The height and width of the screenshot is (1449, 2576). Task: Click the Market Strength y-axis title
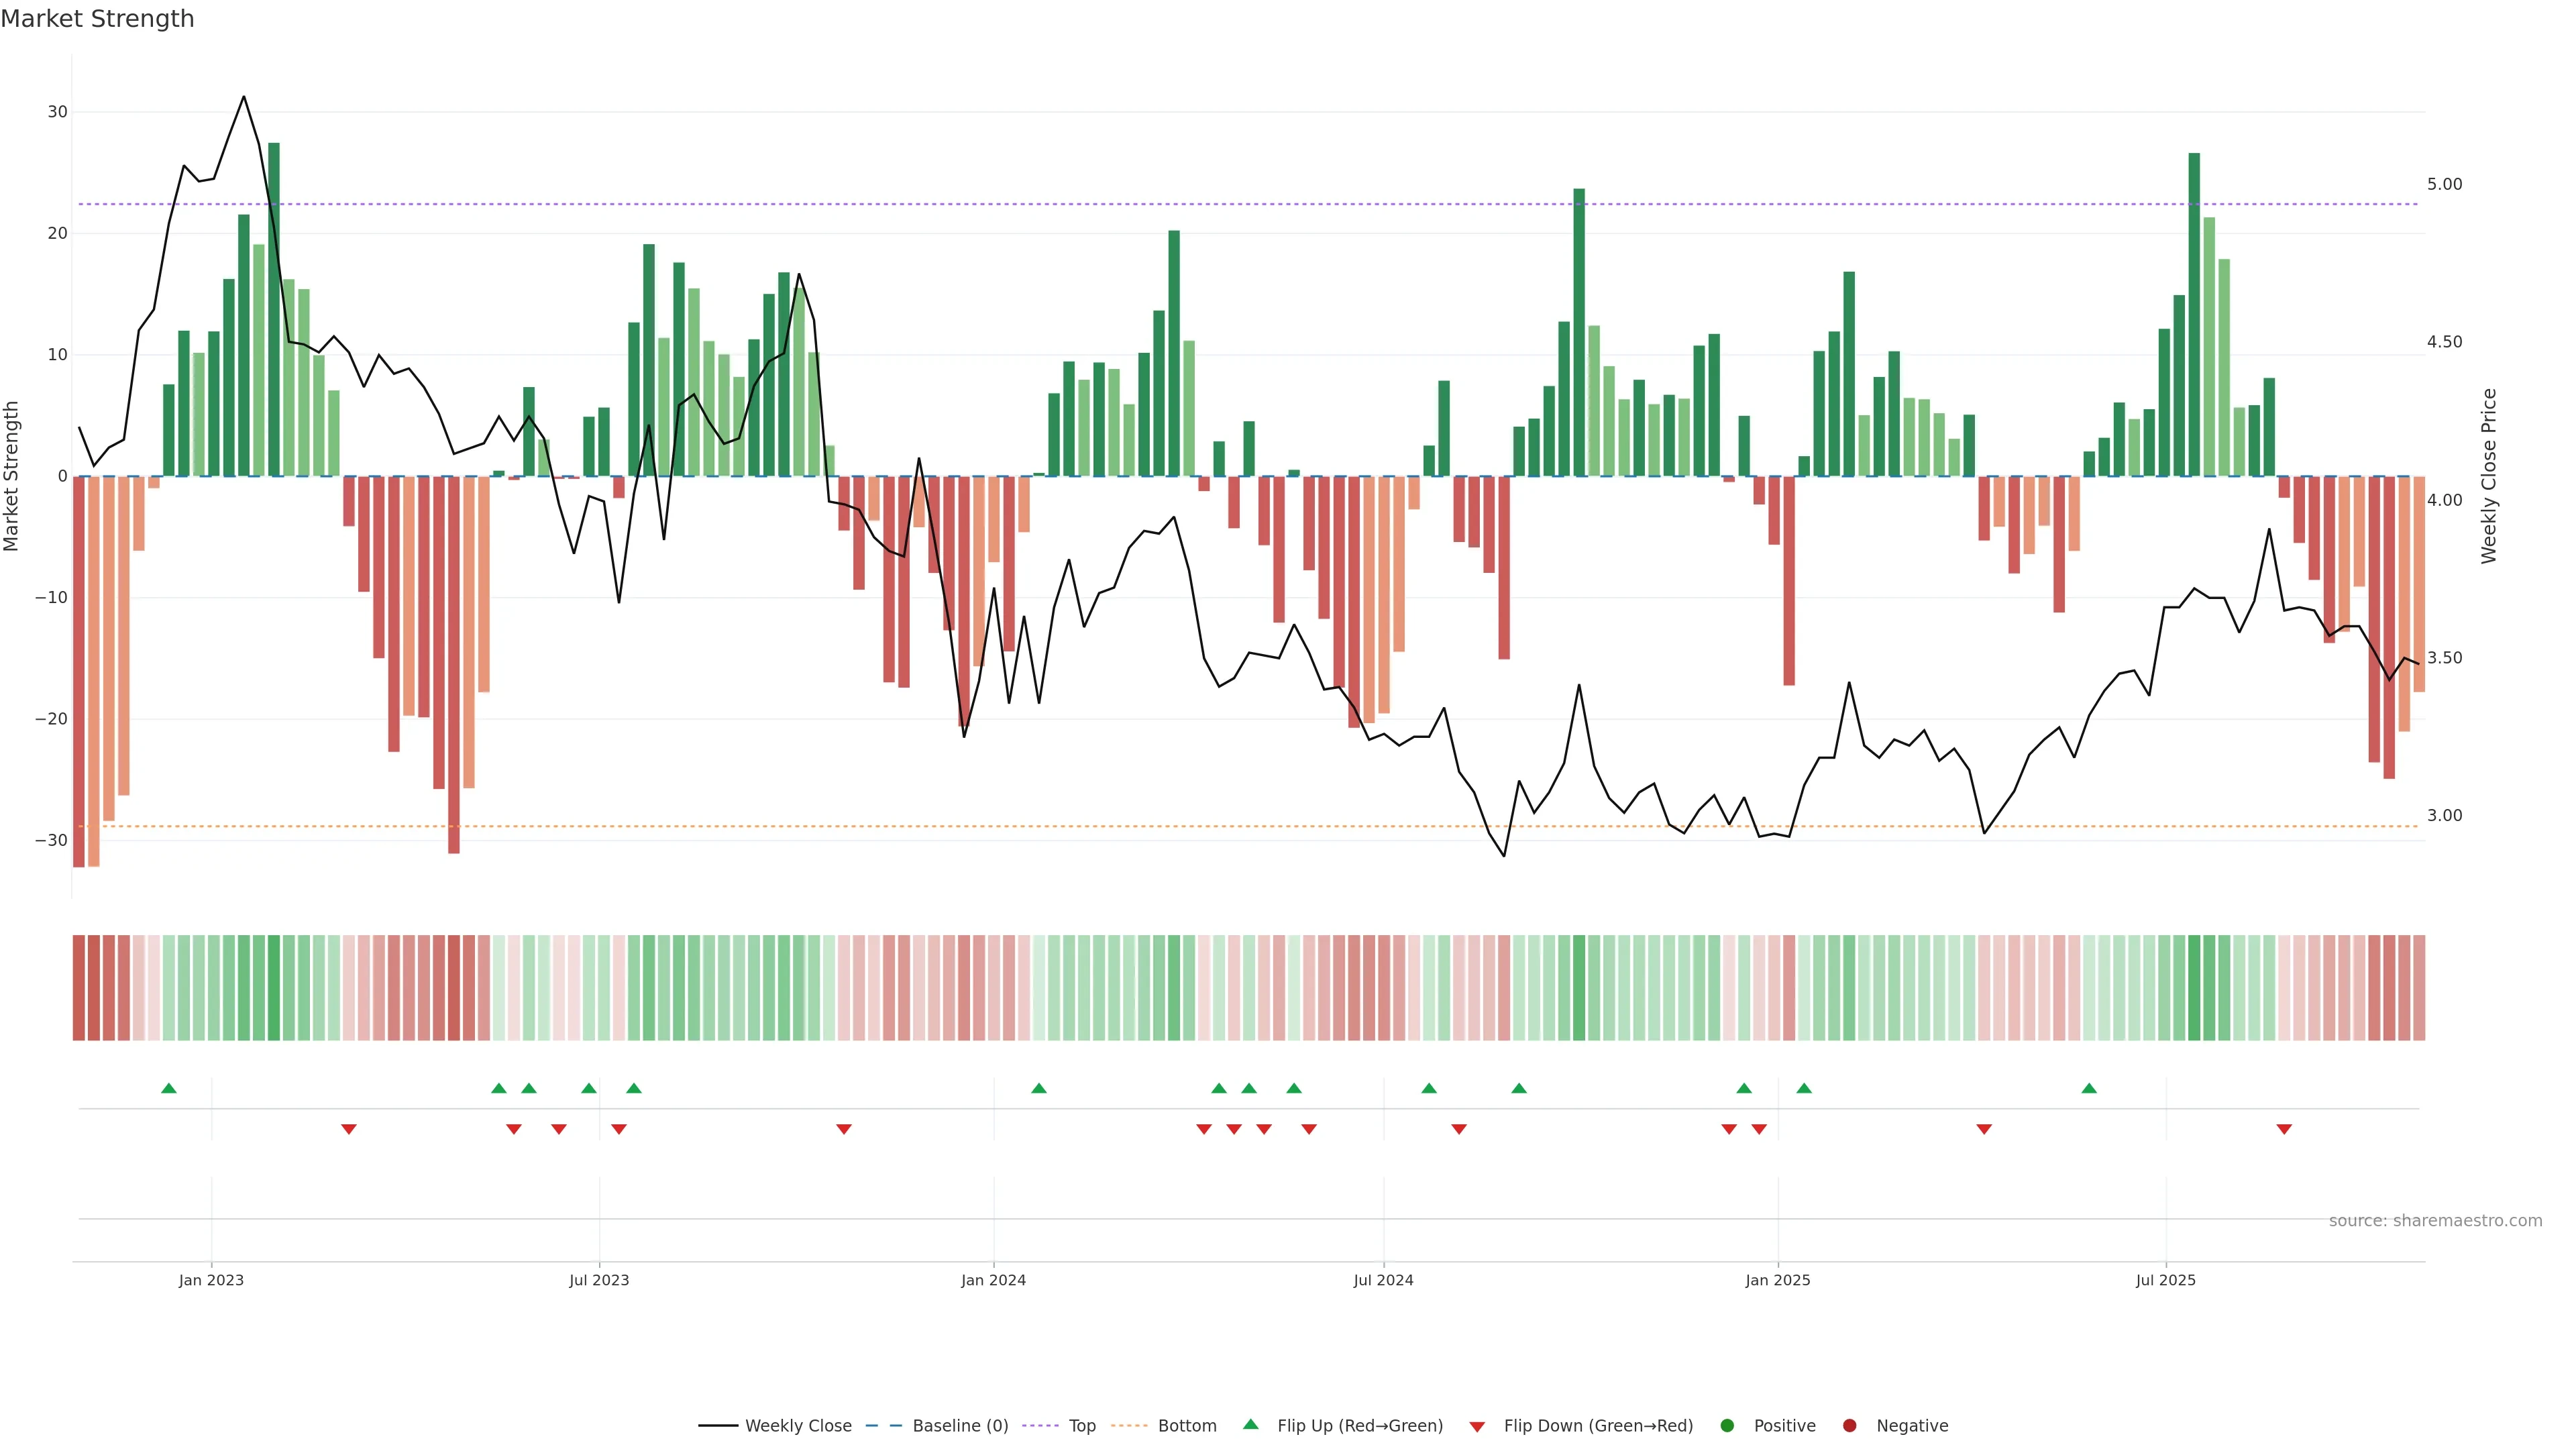click(11, 476)
